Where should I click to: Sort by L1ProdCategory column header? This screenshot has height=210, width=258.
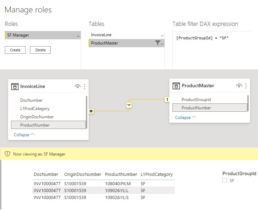(157, 174)
